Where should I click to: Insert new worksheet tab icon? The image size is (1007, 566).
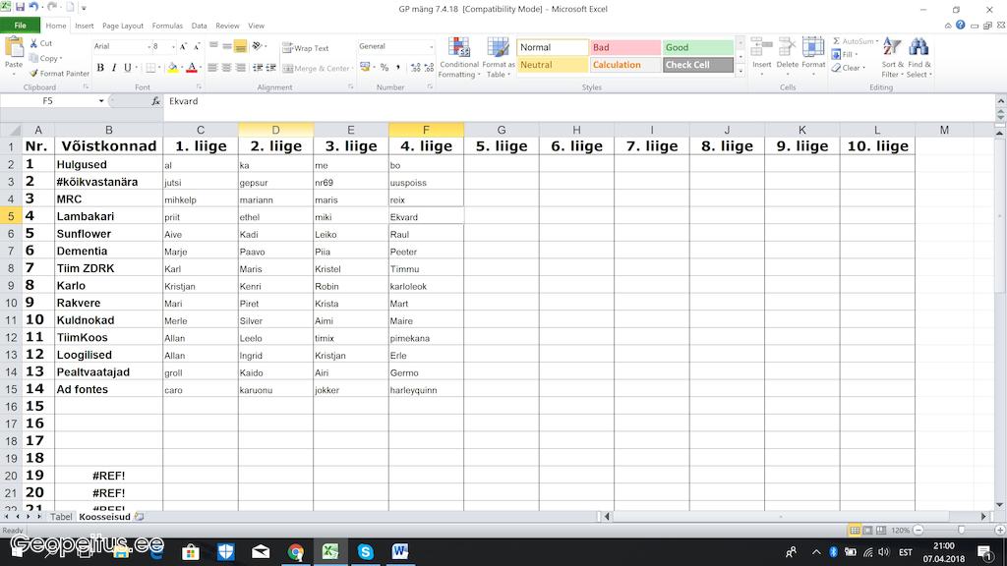pyautogui.click(x=140, y=517)
